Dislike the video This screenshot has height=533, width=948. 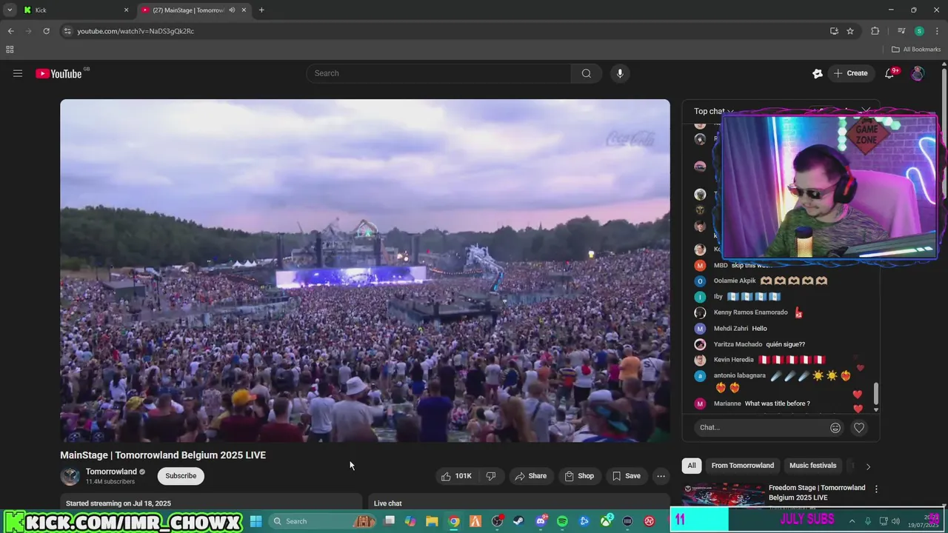point(491,476)
